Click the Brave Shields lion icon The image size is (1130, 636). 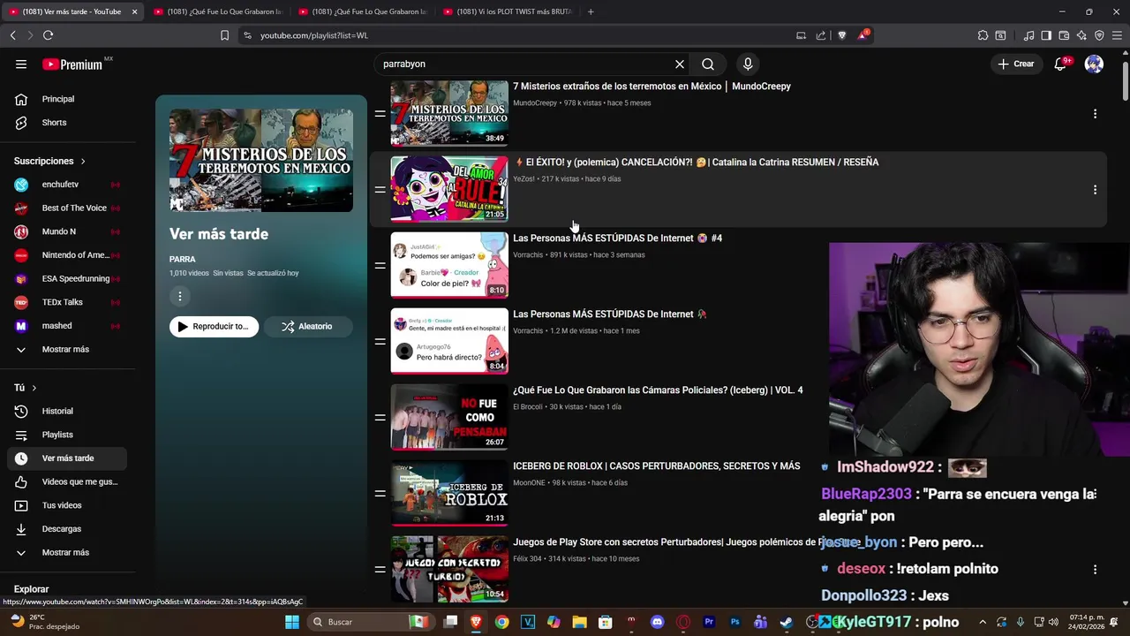coord(841,35)
